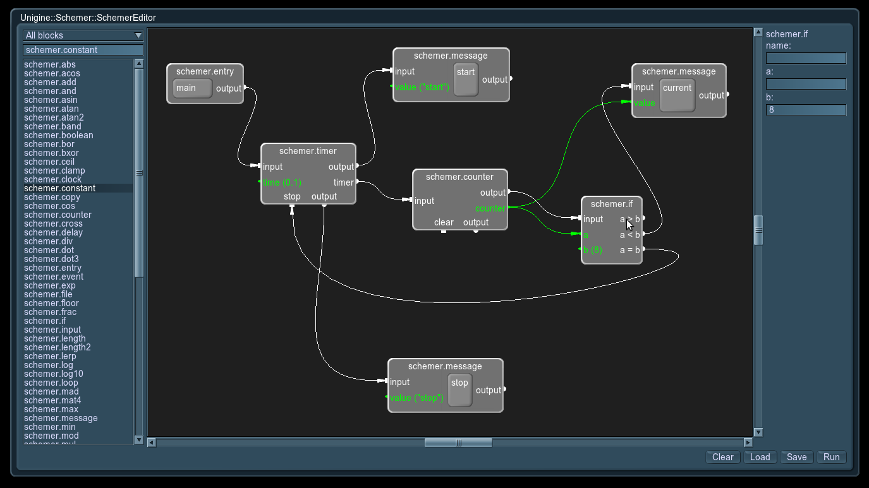
Task: Click the a = b output port on schemer.if
Action: click(643, 249)
